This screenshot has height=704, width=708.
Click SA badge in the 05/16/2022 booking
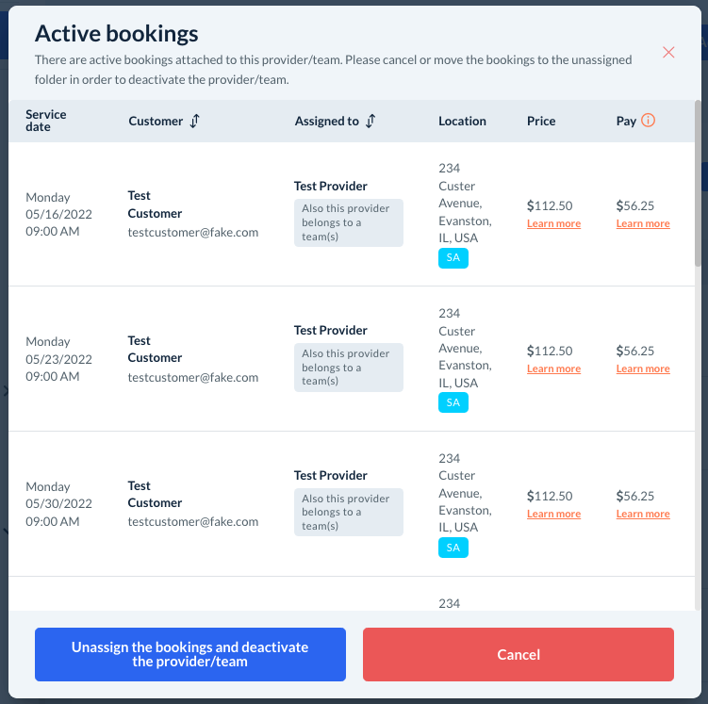(453, 257)
